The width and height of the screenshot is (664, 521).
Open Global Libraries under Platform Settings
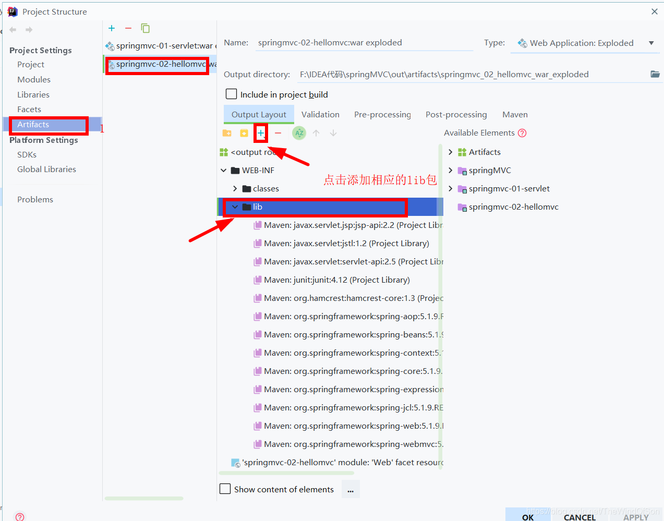tap(46, 169)
